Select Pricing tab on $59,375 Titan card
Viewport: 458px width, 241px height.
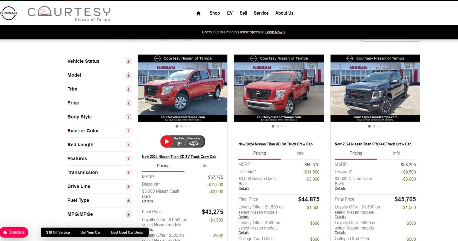click(x=260, y=153)
